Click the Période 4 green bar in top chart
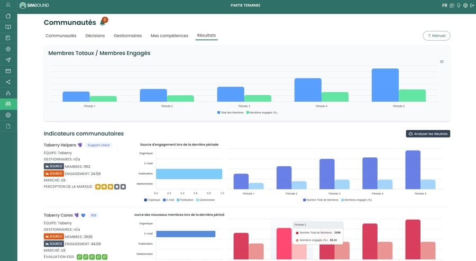 335,97
